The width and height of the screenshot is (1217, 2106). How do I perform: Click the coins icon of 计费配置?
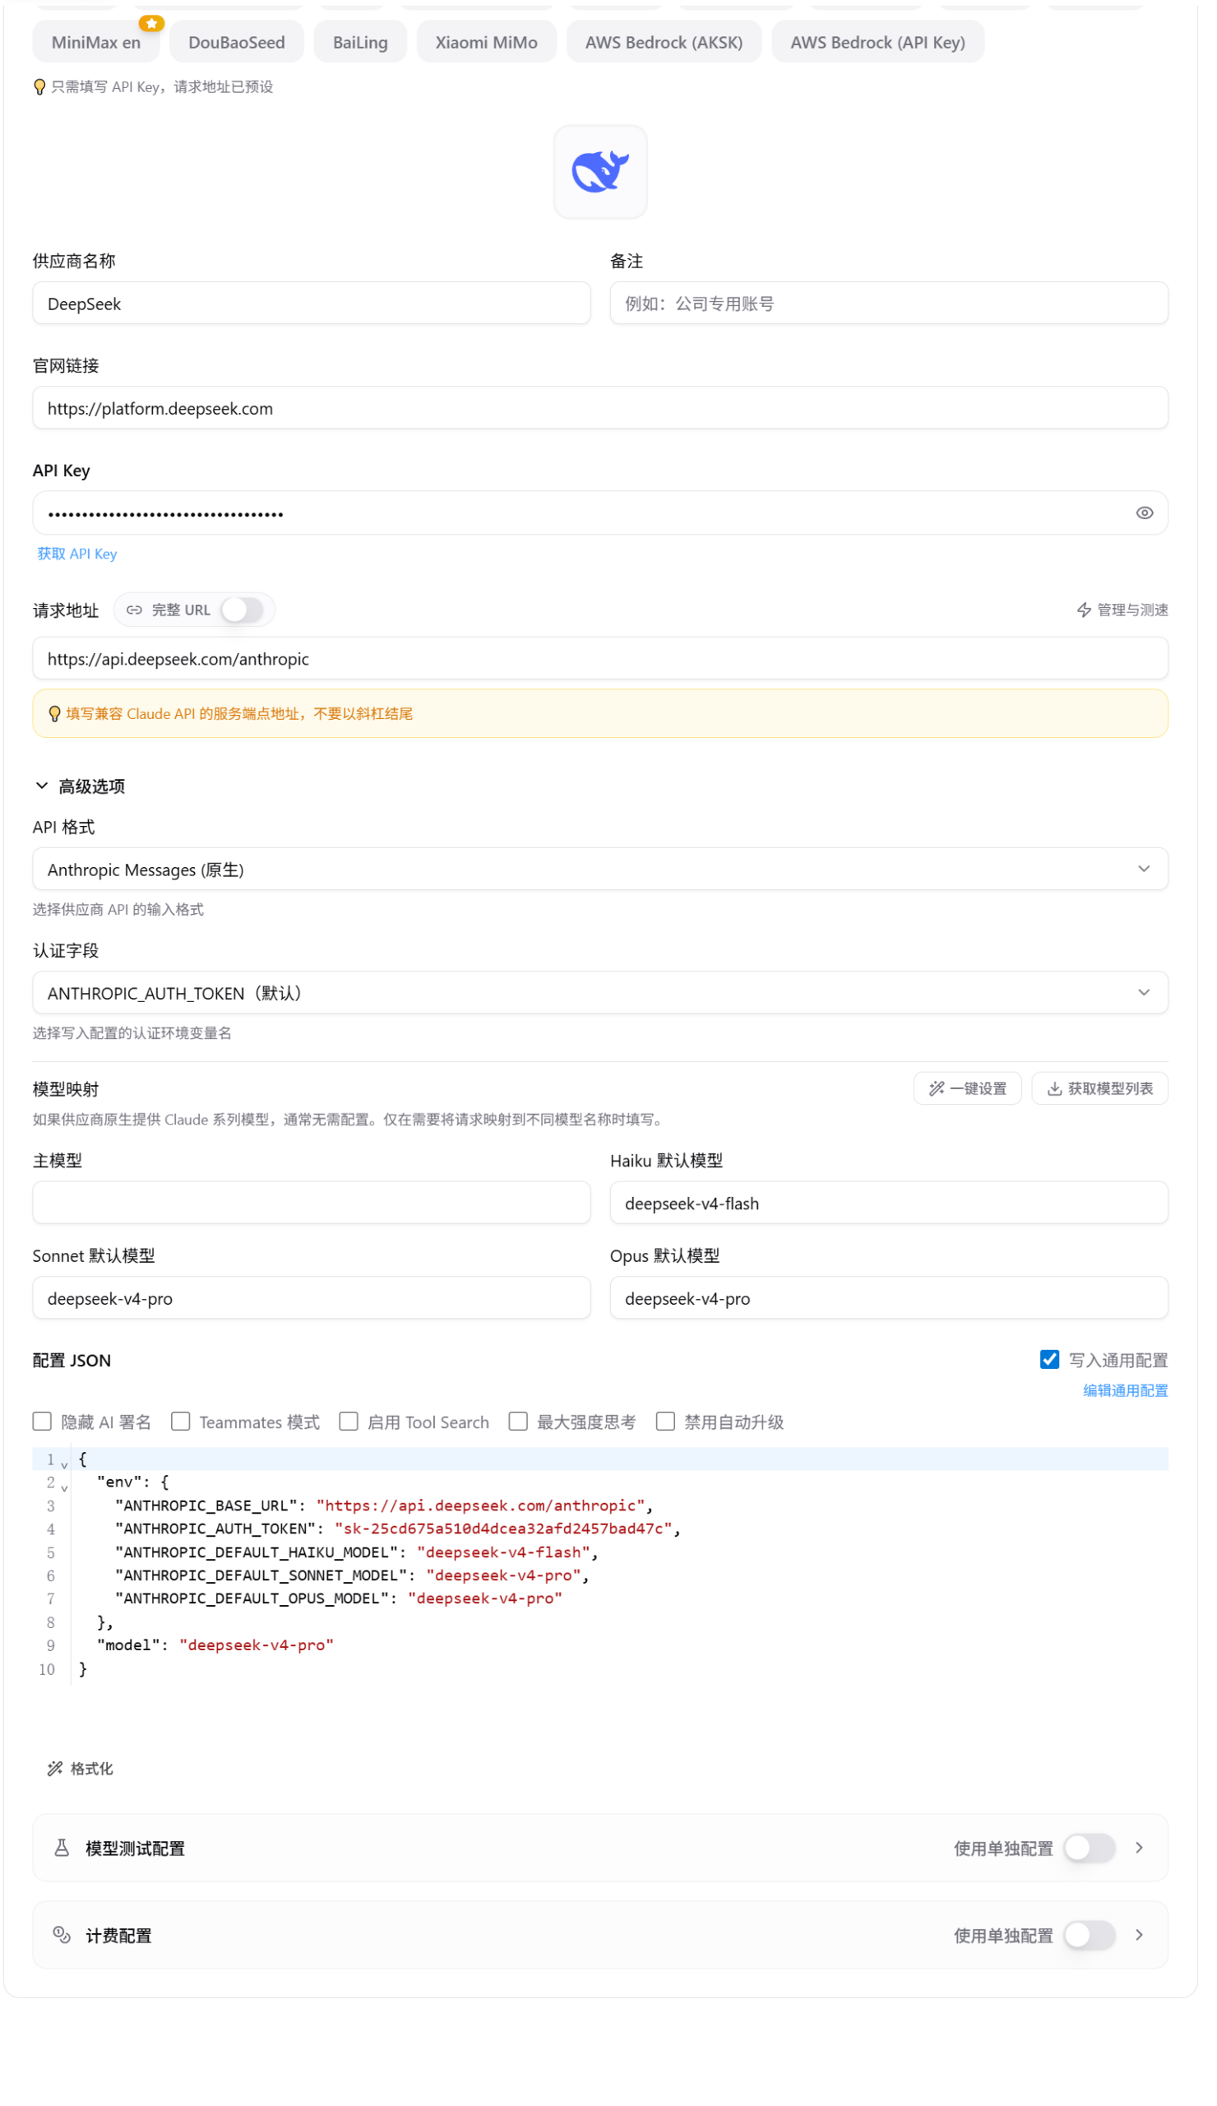click(x=62, y=1935)
